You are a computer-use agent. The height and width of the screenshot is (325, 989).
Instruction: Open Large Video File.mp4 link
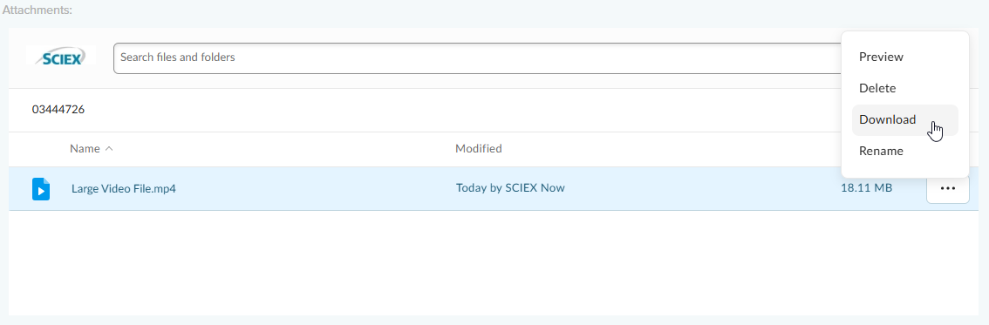coord(124,188)
